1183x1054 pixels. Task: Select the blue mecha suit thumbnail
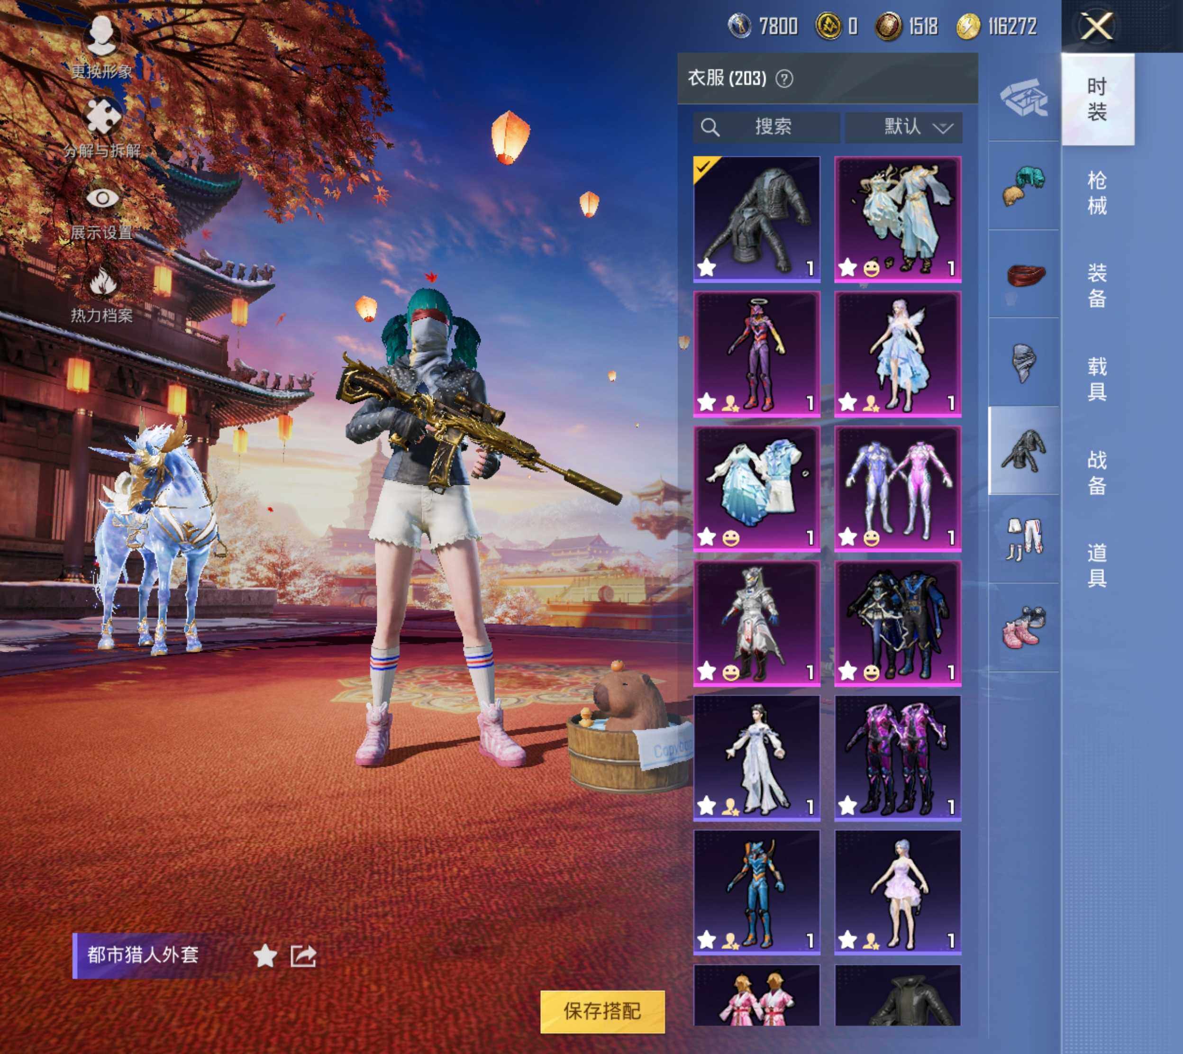click(757, 892)
